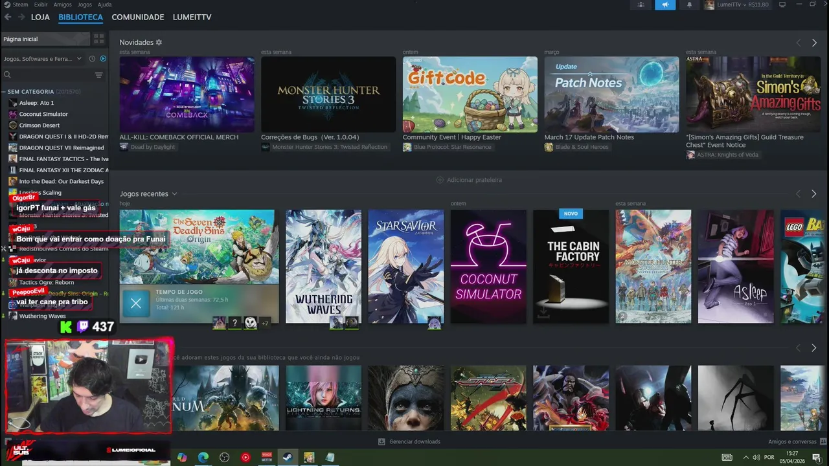The height and width of the screenshot is (466, 829).
Task: Switch to collections grid view icon
Action: 98,39
